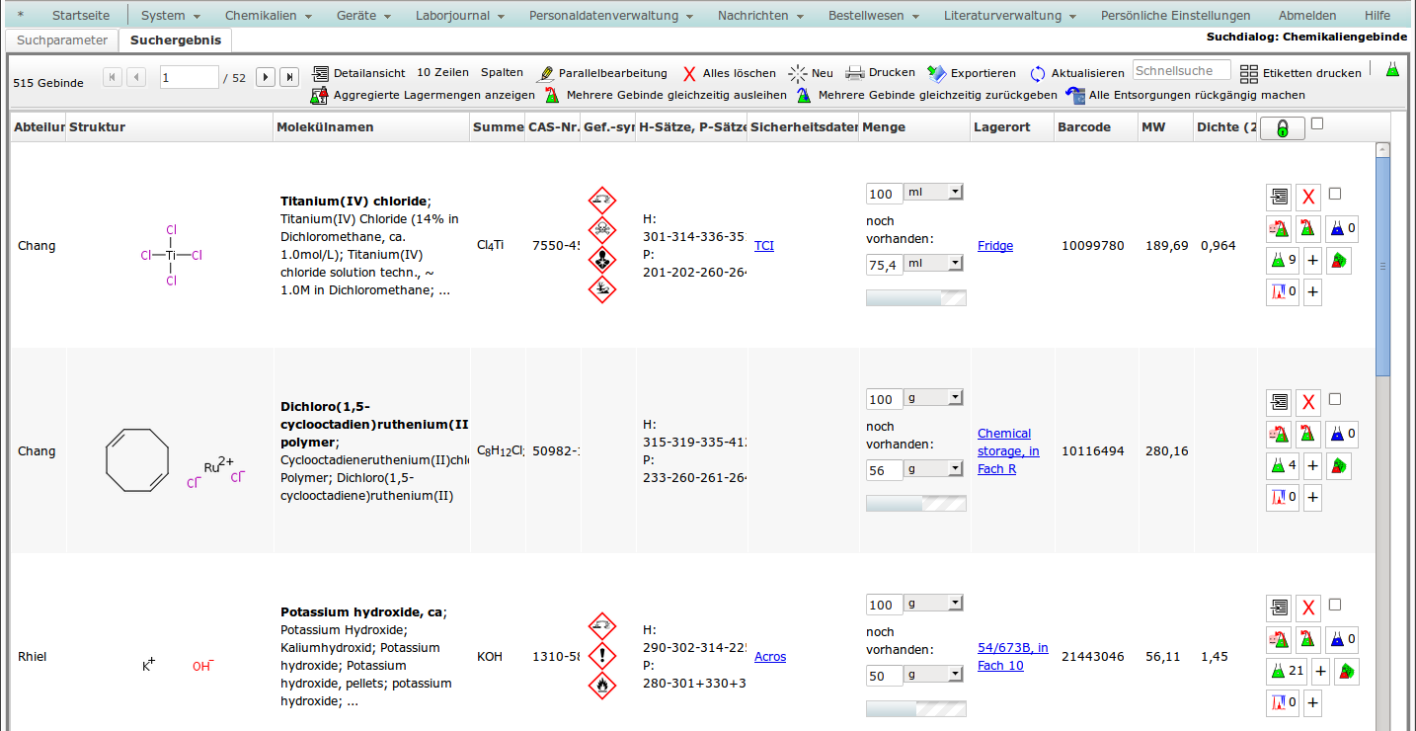Click the green padlock button in header
The width and height of the screenshot is (1416, 731).
(x=1282, y=128)
